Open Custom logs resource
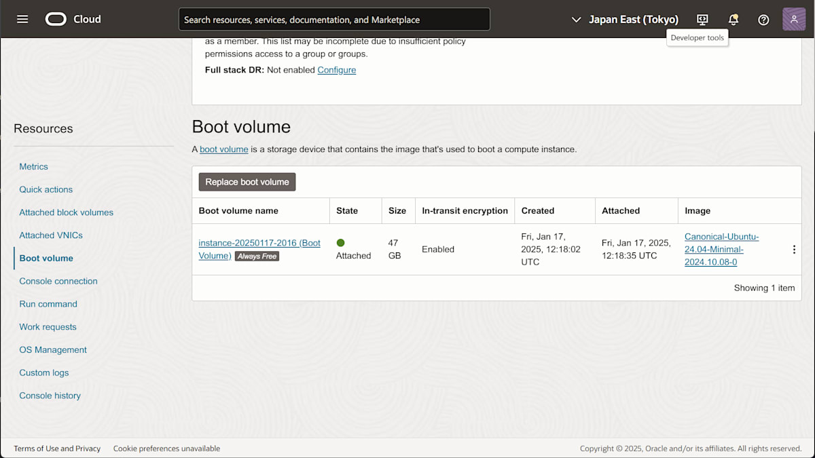The height and width of the screenshot is (458, 815). (44, 373)
